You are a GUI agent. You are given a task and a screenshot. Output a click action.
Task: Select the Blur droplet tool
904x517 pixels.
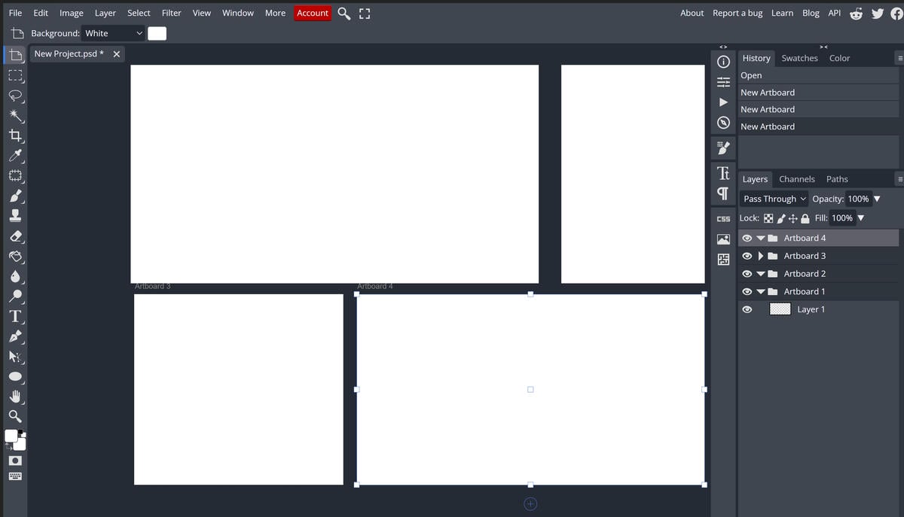coord(15,276)
